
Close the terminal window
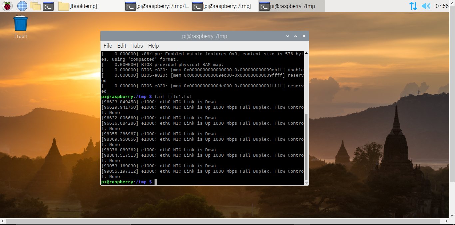point(304,36)
